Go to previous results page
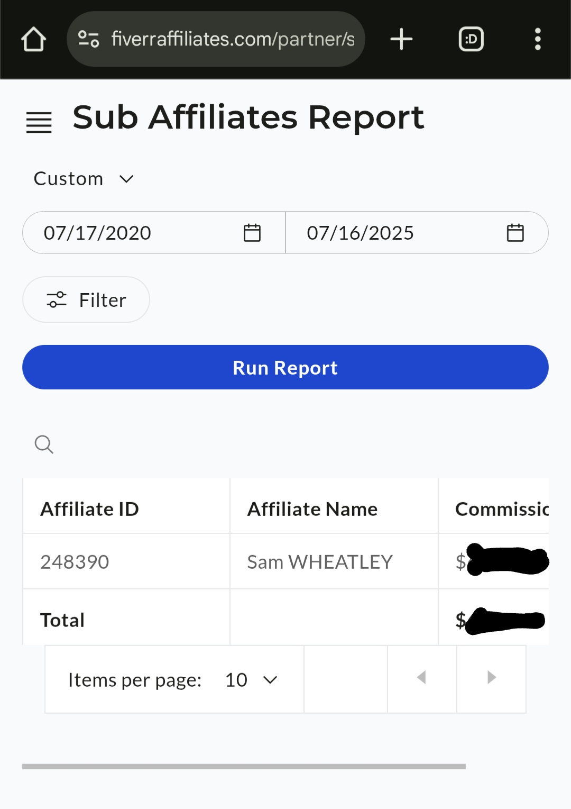The image size is (571, 809). pos(422,678)
